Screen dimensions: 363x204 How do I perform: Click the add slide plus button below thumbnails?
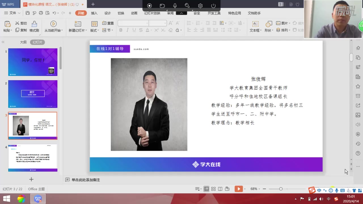[x=31, y=179]
